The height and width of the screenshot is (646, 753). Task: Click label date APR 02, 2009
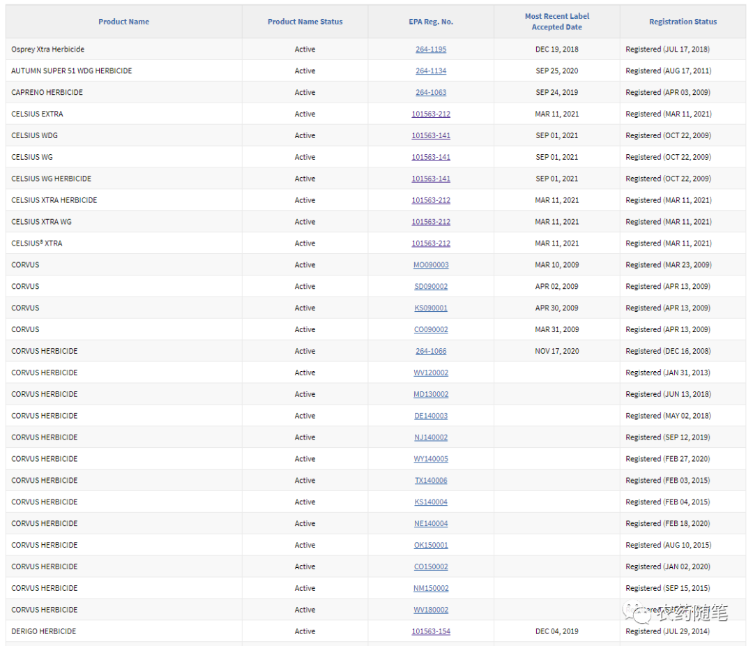556,287
